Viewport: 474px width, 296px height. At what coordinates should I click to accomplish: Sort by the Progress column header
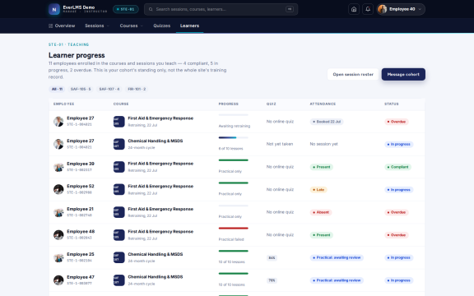pos(229,104)
